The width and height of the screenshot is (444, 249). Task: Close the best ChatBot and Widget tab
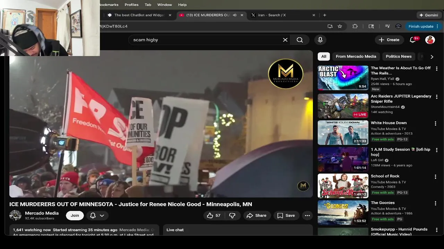(x=170, y=15)
